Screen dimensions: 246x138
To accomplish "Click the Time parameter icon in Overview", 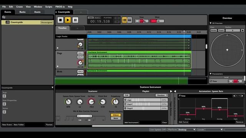I will (x=211, y=81).
